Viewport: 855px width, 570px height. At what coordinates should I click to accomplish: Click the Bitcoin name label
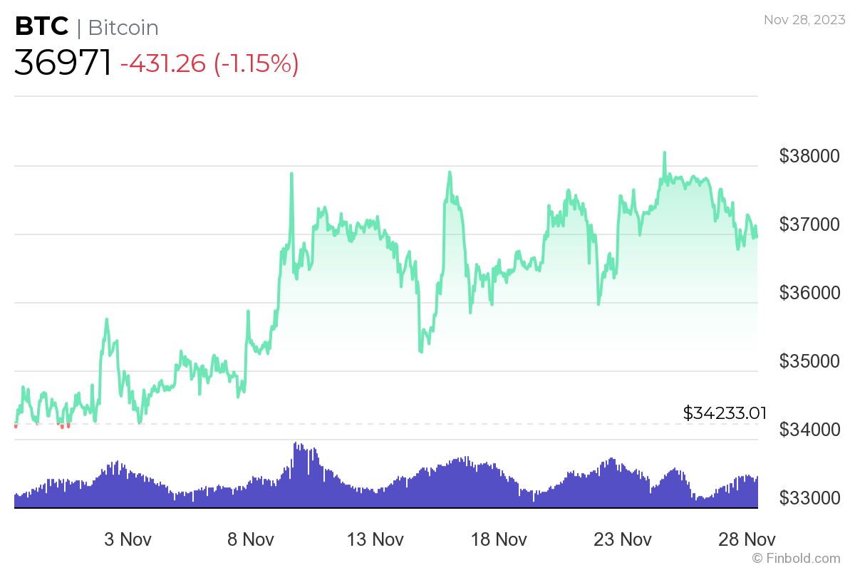123,28
